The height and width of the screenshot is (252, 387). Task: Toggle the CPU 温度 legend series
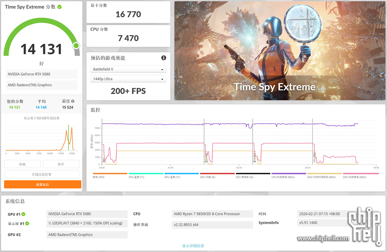[146, 174]
